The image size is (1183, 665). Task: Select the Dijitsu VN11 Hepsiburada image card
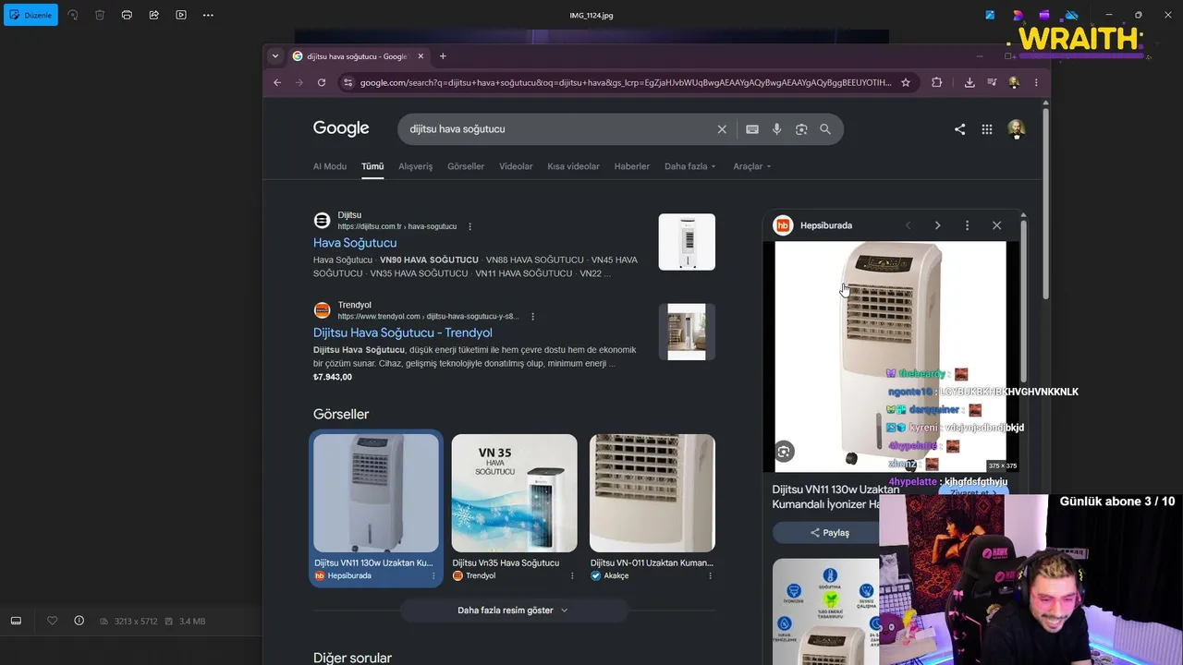point(376,507)
